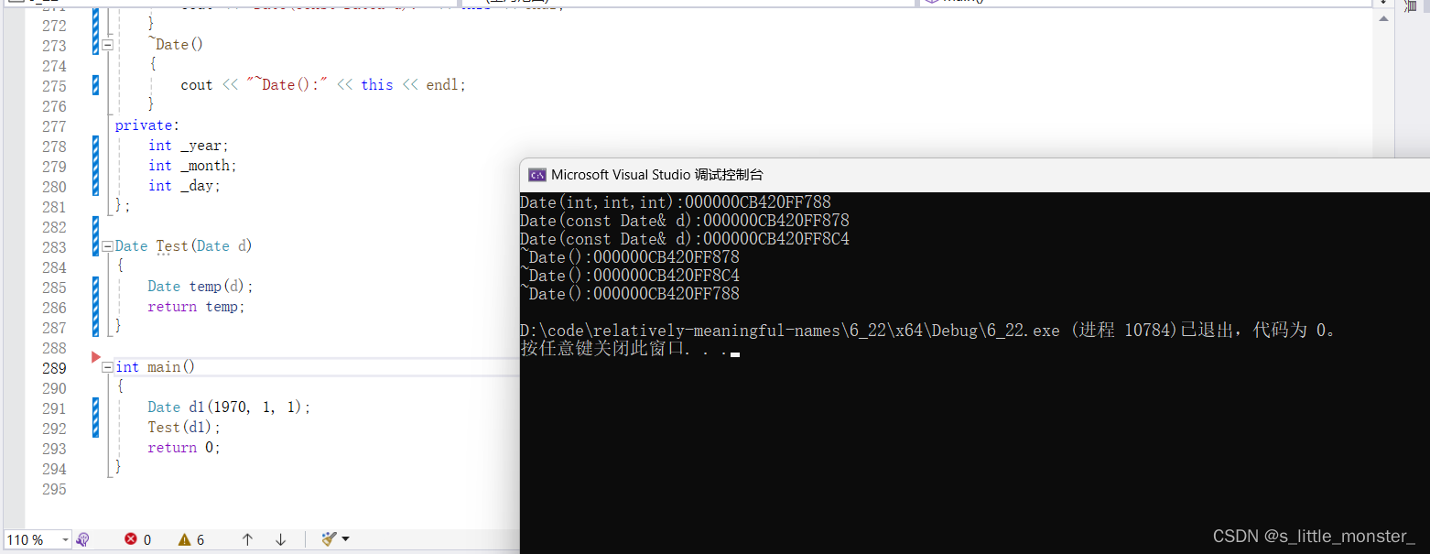Click console line '~Date():000000CB420FF788'
Screen dimensions: 1430x554
pos(630,294)
